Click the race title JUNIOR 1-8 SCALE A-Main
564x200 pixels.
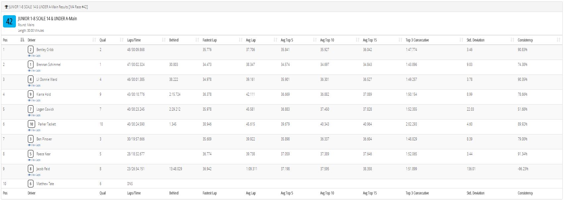point(47,19)
